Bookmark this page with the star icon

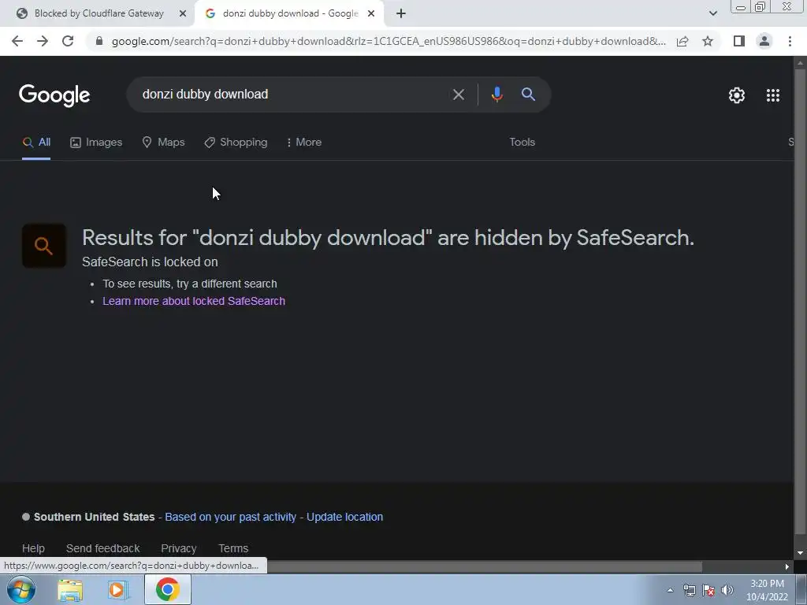coord(708,41)
